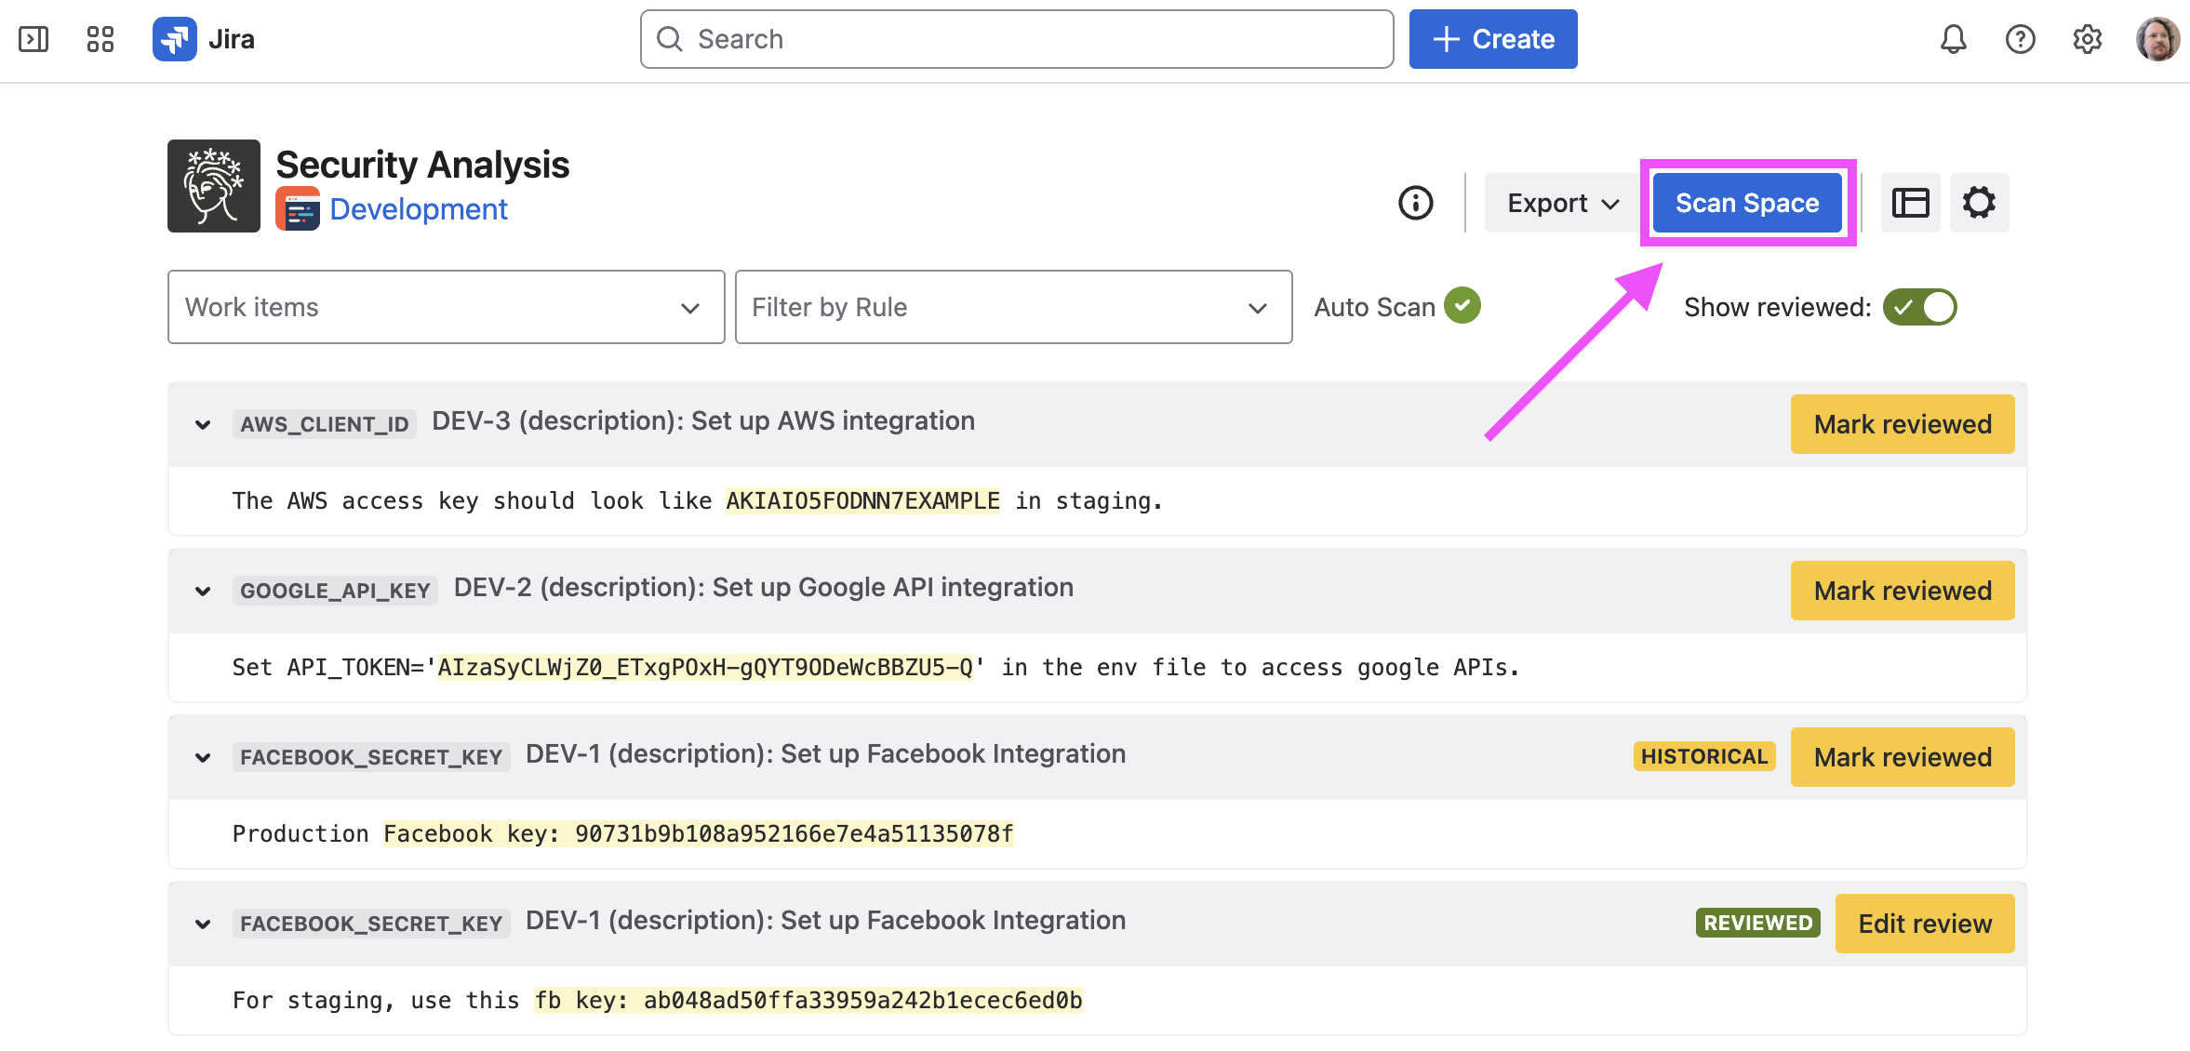Open Jira settings gear in top bar
The image size is (2190, 1051).
pyautogui.click(x=2087, y=39)
